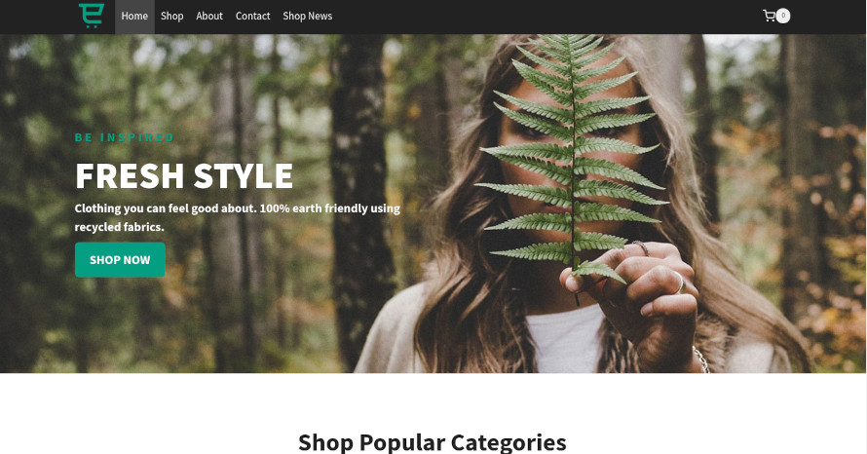Click the BE INSPIRED tagline text
Viewport: 867px width, 454px height.
(x=125, y=137)
